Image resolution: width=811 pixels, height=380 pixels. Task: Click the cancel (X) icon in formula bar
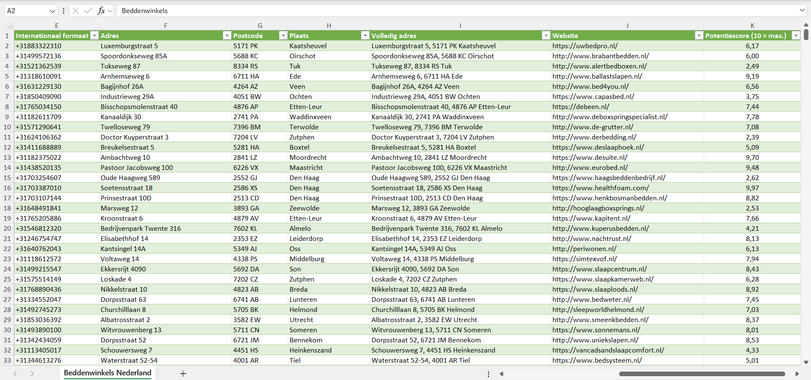click(x=76, y=11)
